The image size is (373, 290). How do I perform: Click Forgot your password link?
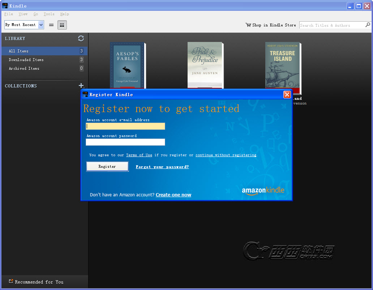point(162,167)
